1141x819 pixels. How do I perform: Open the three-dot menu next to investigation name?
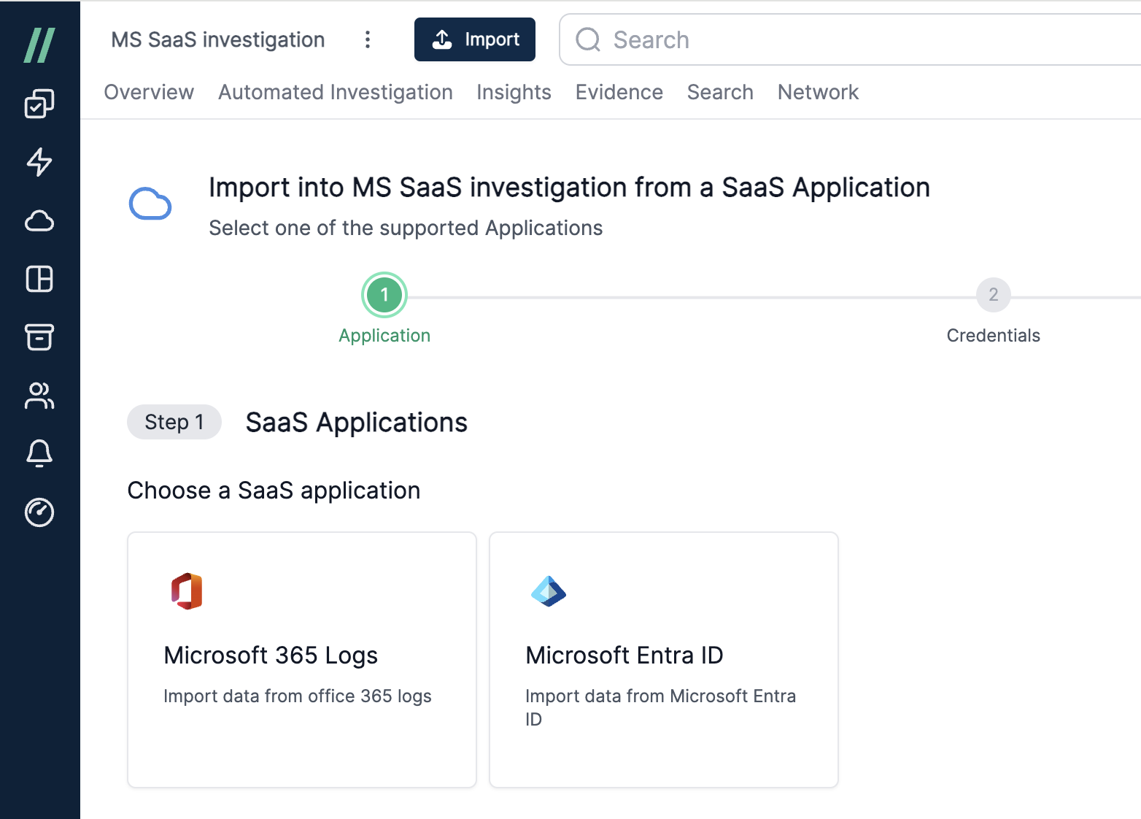click(368, 39)
